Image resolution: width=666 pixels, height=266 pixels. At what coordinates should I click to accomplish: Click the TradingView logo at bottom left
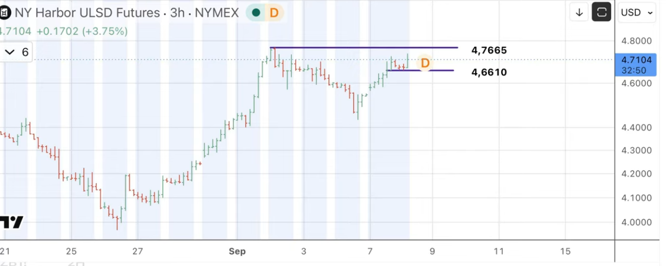coord(10,222)
